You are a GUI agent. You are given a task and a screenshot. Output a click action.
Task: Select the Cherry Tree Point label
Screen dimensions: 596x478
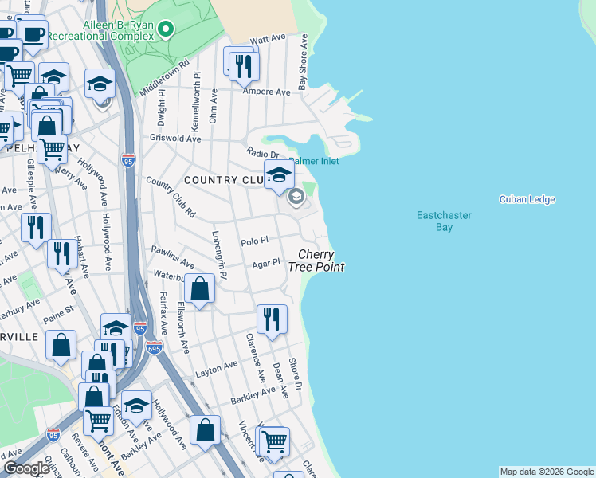pyautogui.click(x=316, y=261)
